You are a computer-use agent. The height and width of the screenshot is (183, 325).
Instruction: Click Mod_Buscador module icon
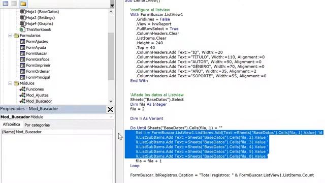click(22, 101)
